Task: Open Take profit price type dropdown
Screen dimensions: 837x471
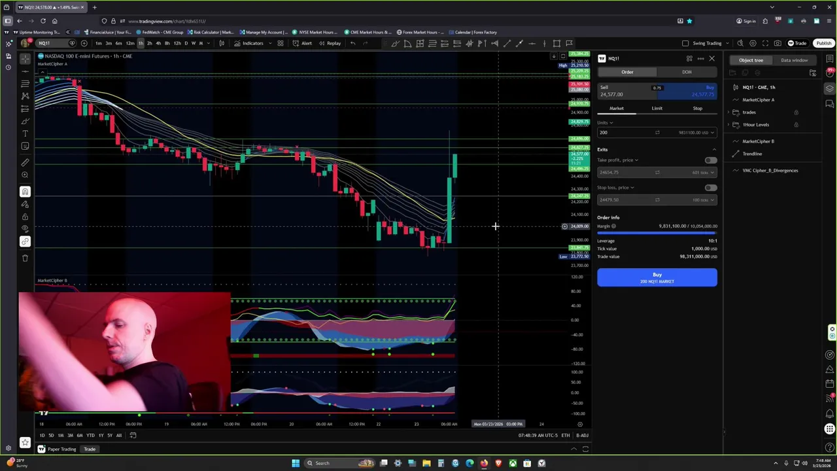Action: 617,160
